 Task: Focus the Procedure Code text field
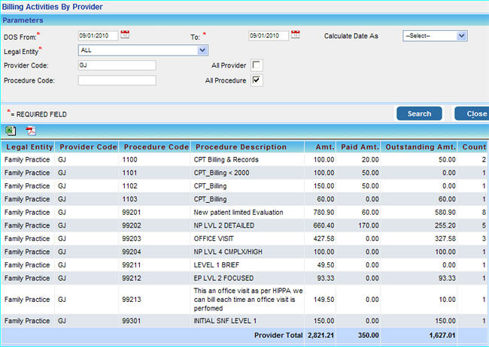pos(117,80)
